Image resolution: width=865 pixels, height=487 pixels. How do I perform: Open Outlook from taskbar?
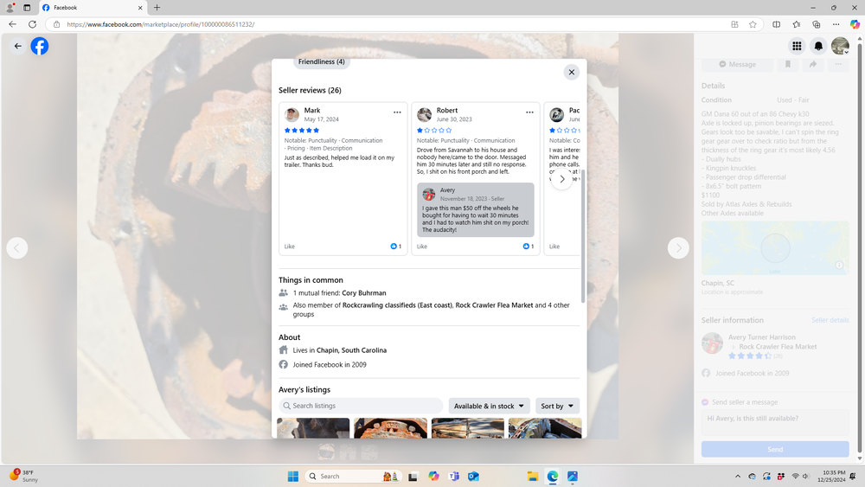[473, 477]
